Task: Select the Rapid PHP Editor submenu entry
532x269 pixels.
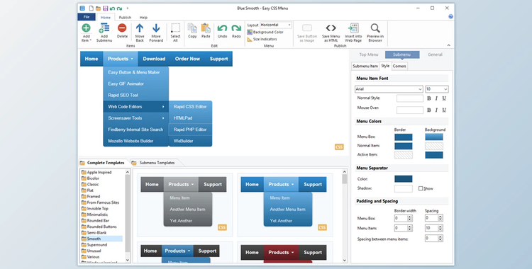Action: point(190,130)
